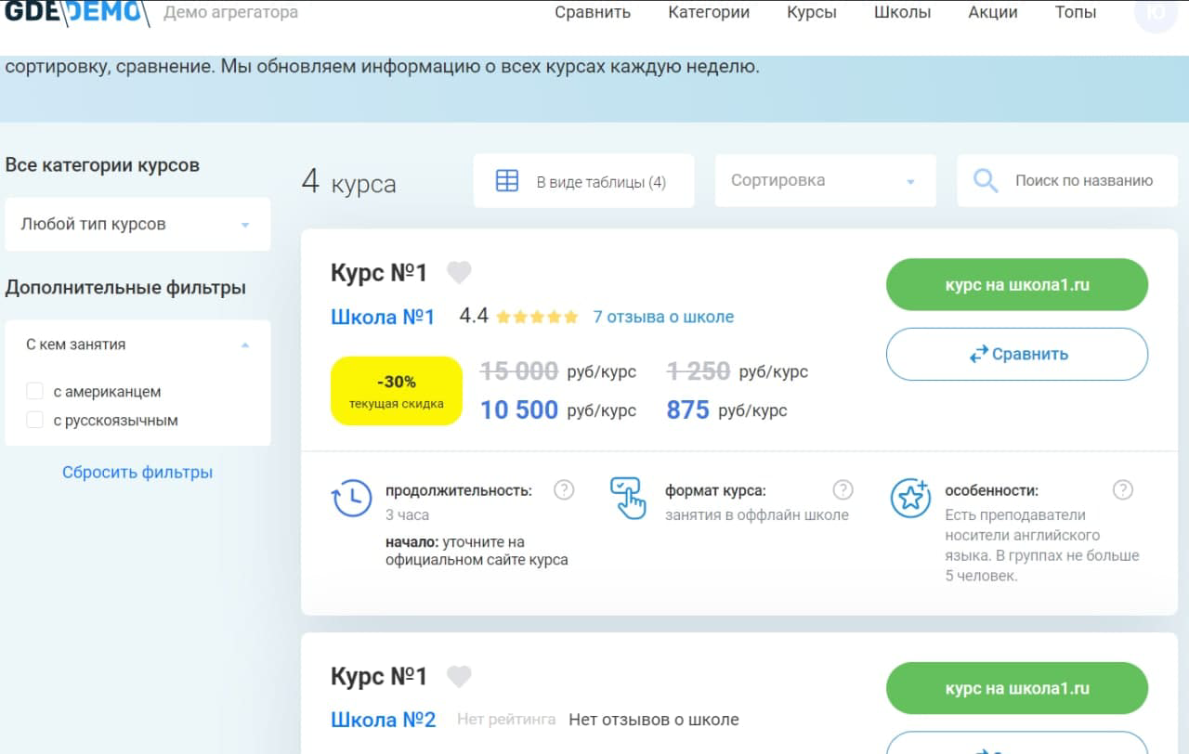The width and height of the screenshot is (1189, 754).
Task: Open help tooltip for особенности
Action: click(x=1123, y=489)
